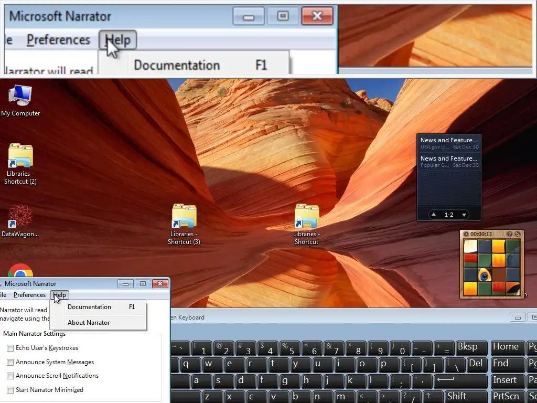Click the w key on On-Screen Keyboard
The width and height of the screenshot is (537, 403).
pos(212,365)
